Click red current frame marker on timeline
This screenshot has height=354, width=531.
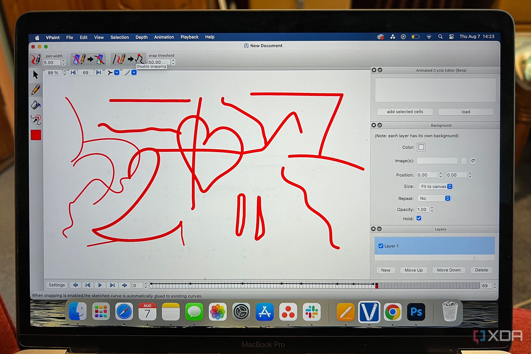tap(377, 285)
